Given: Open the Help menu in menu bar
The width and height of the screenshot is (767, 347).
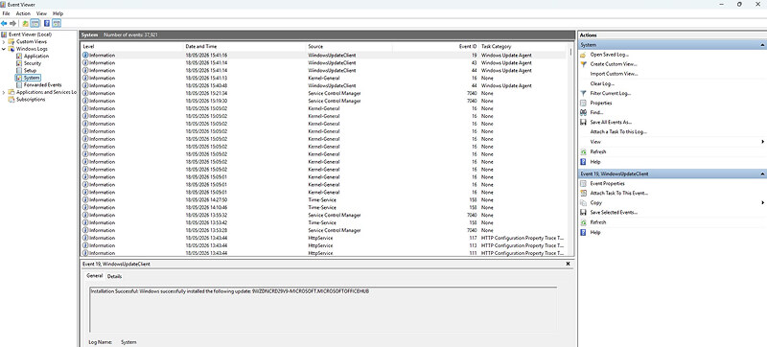Looking at the screenshot, I should click(x=58, y=13).
